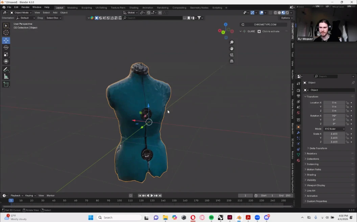Image resolution: width=357 pixels, height=222 pixels.
Task: Open the Render menu
Action: (x=25, y=7)
